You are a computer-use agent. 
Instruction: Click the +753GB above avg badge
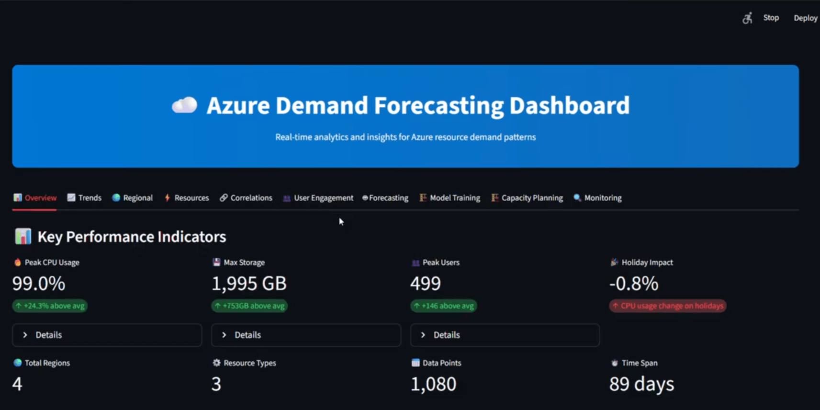(249, 306)
